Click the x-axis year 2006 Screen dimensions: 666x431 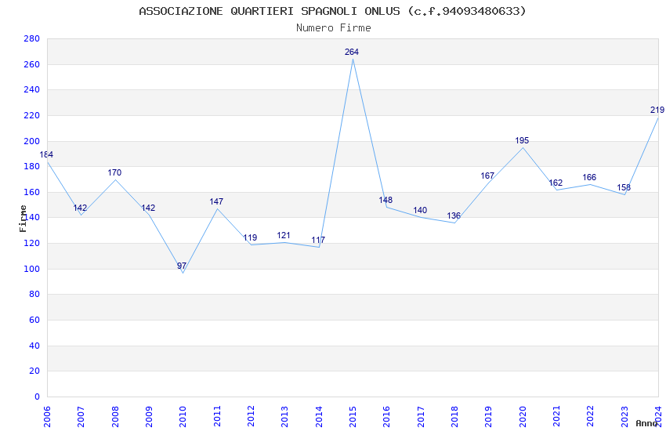pyautogui.click(x=47, y=417)
